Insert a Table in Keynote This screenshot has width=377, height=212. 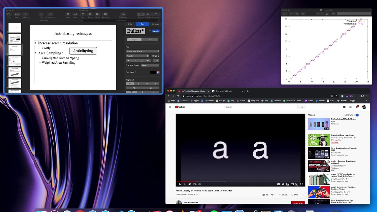click(68, 14)
